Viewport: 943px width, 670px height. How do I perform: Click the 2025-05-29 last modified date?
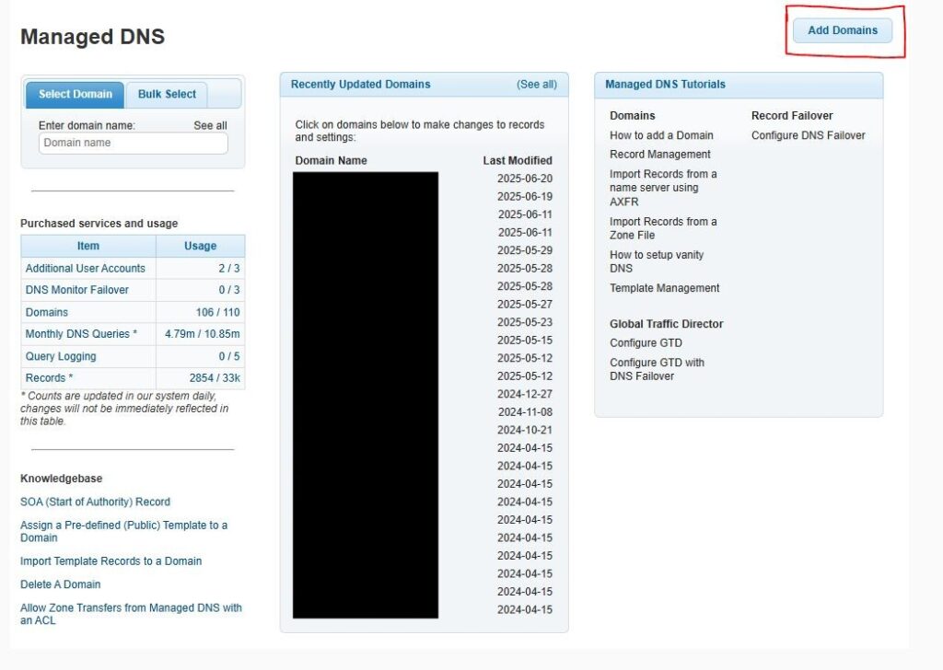(x=524, y=250)
